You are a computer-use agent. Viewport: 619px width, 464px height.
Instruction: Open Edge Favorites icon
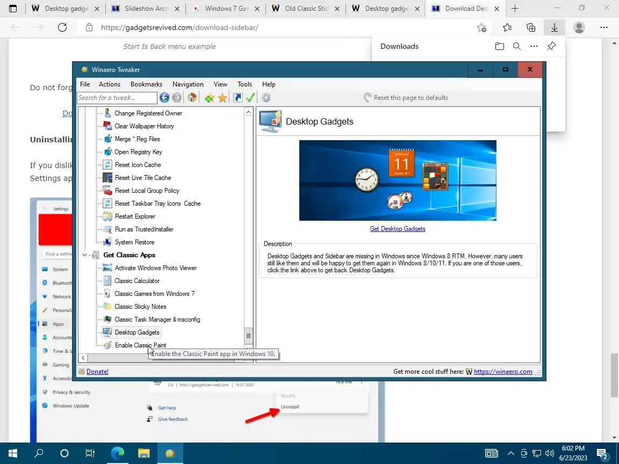click(507, 27)
